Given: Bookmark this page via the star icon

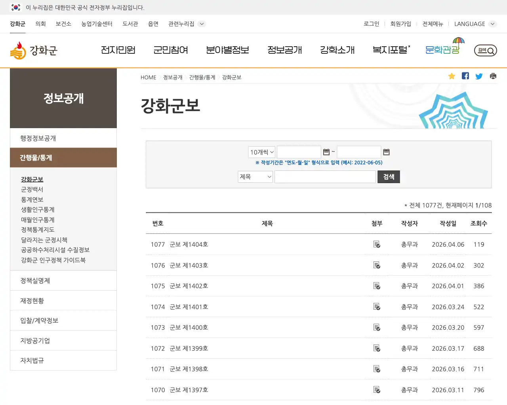Looking at the screenshot, I should (x=452, y=76).
